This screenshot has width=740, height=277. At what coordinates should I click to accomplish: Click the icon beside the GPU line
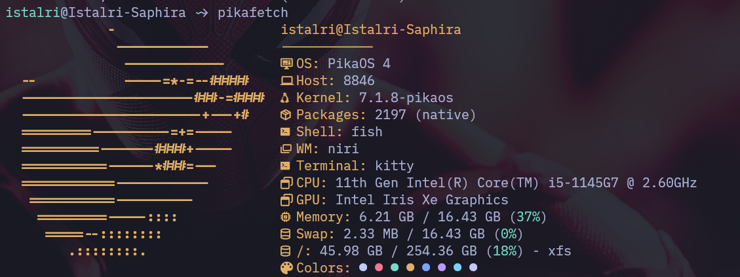click(286, 200)
